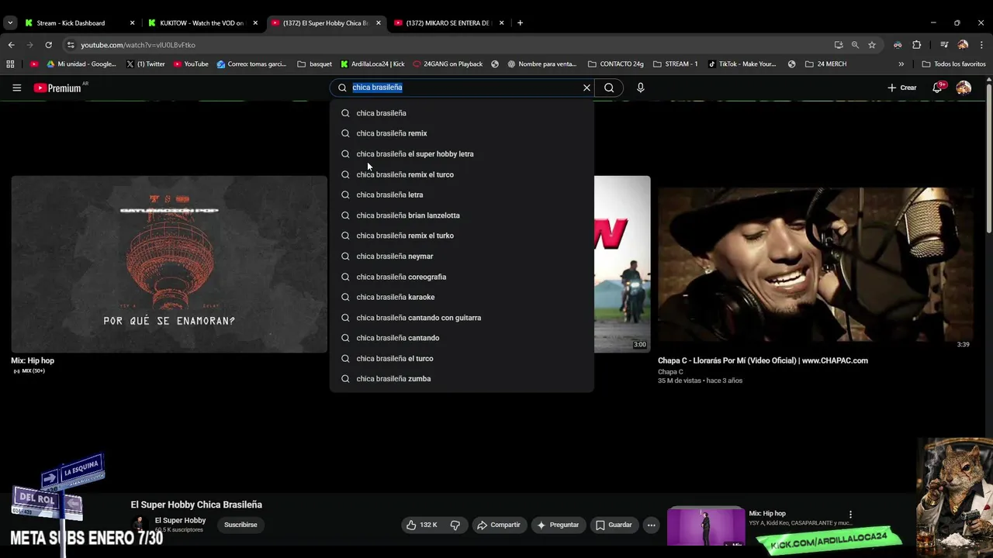
Task: Dislike the video with thumbs down
Action: coord(455,525)
